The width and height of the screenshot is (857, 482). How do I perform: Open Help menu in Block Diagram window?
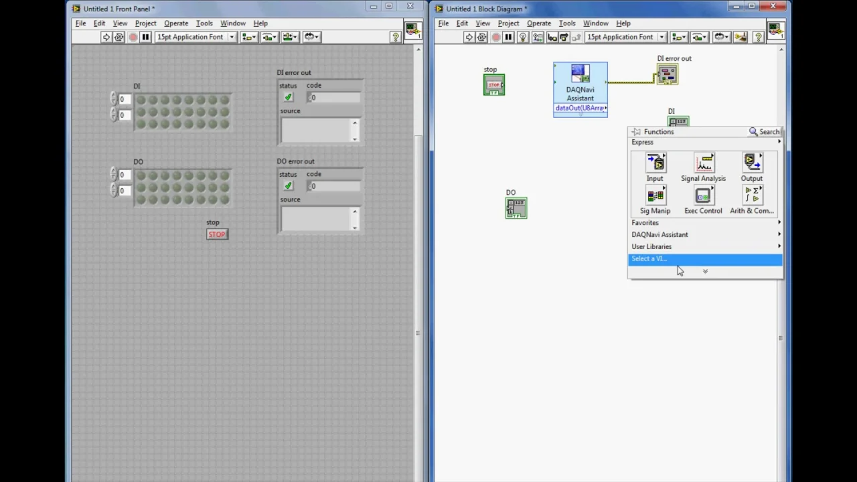[623, 23]
